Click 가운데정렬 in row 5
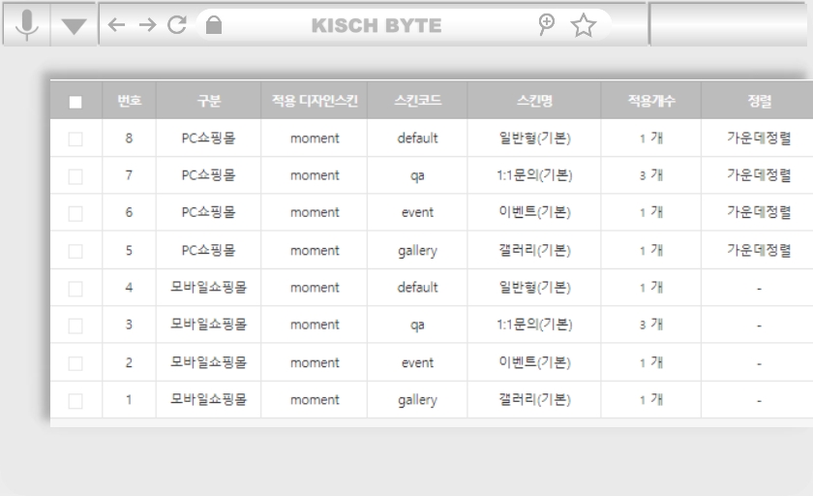The height and width of the screenshot is (496, 813). 759,251
